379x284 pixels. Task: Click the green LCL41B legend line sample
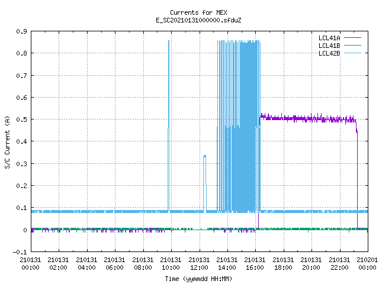click(x=352, y=45)
